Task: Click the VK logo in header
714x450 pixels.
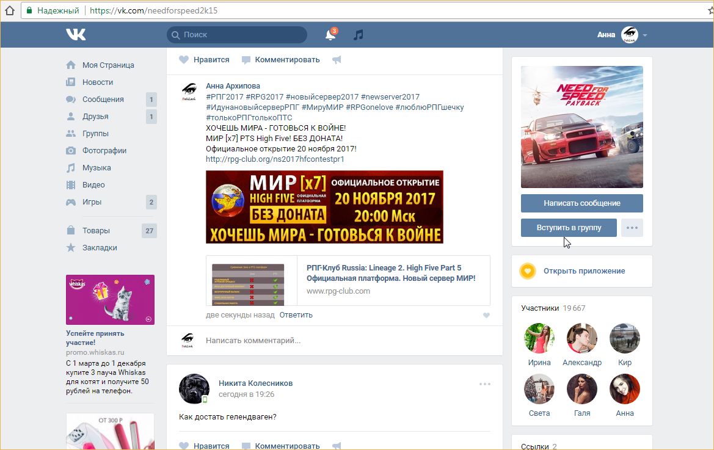Action: tap(76, 35)
